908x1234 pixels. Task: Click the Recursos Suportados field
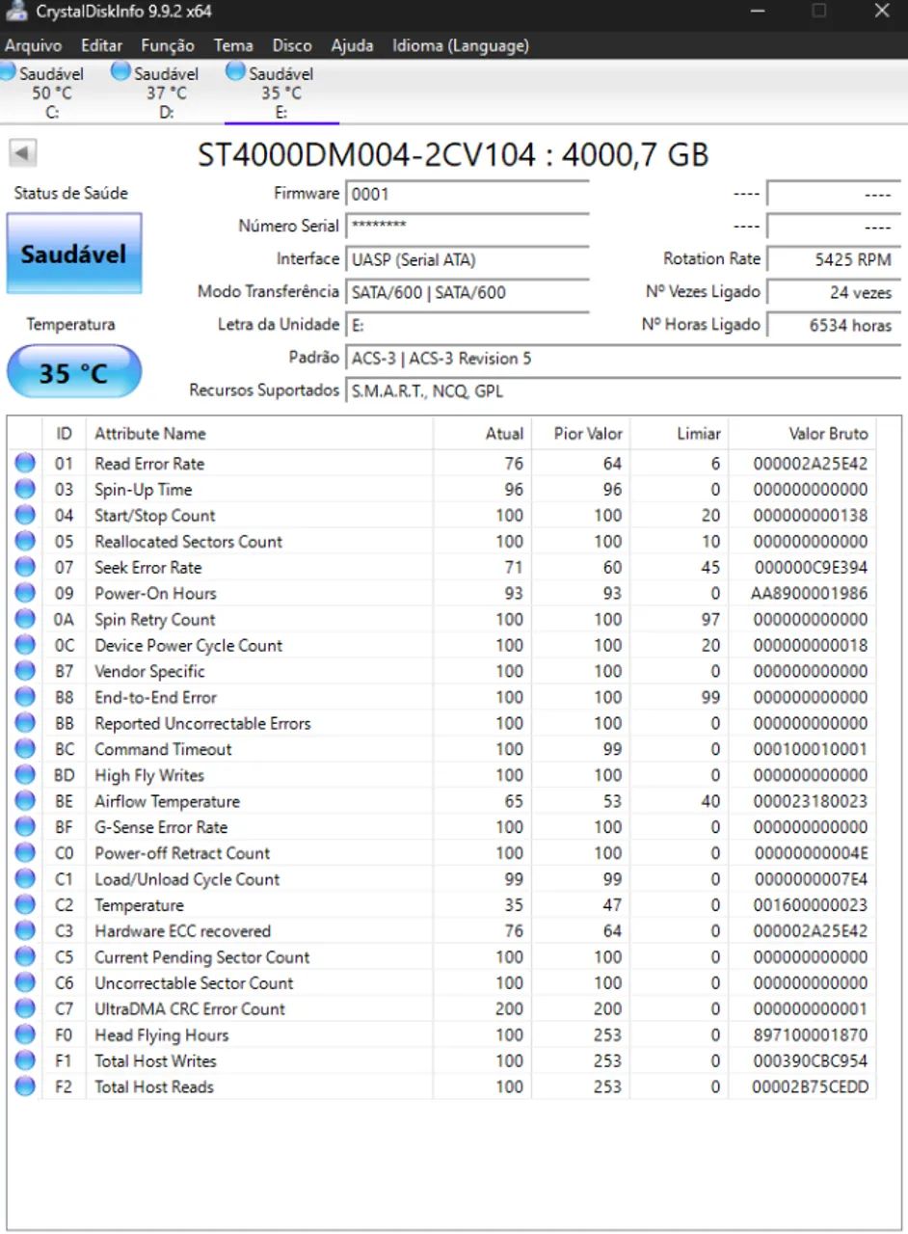pyautogui.click(x=623, y=391)
